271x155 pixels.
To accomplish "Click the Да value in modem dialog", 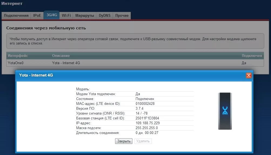I will coord(138,94).
